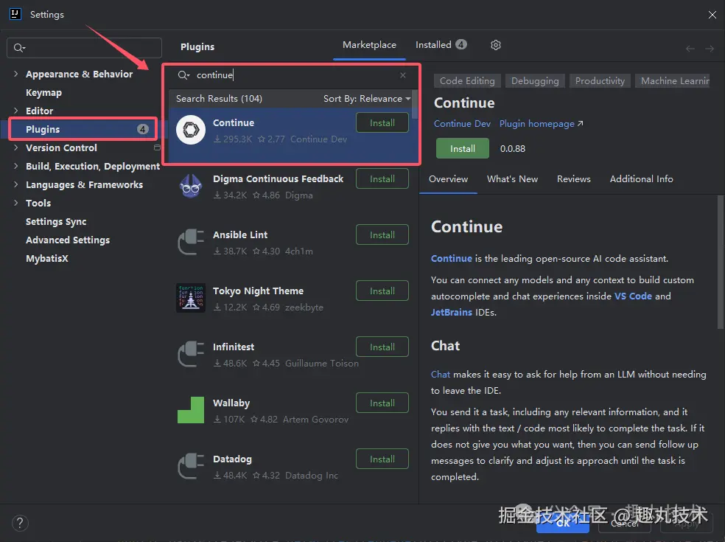Close the Settings dialog window

712,15
